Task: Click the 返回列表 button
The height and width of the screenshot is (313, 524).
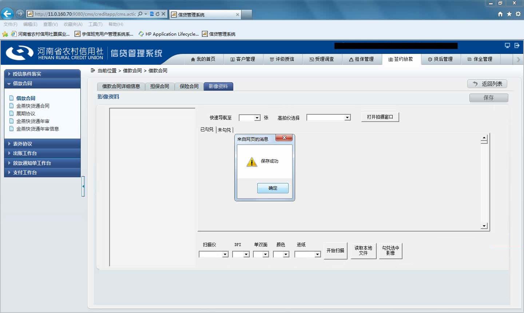Action: [487, 84]
